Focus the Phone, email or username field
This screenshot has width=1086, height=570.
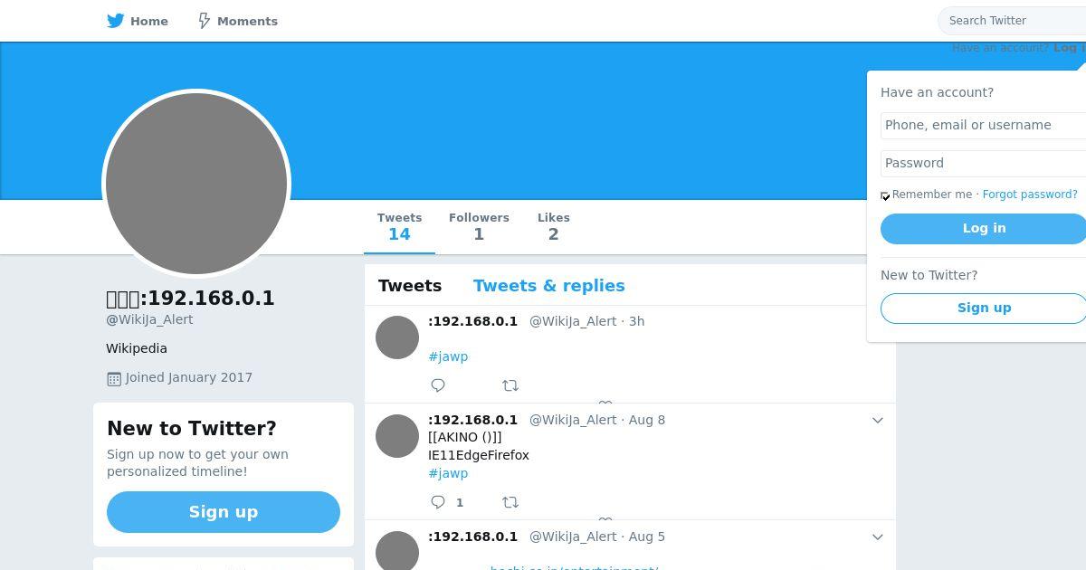pos(984,125)
